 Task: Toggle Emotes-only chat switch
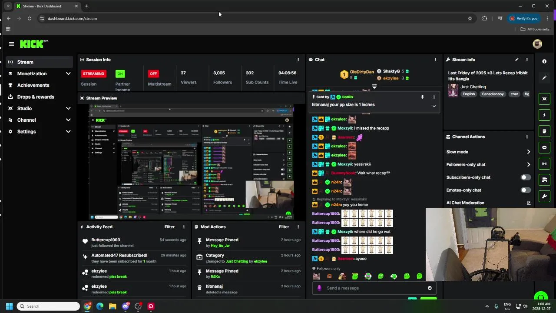[525, 190]
